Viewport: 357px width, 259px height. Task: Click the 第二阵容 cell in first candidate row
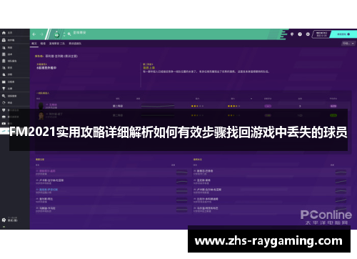[118, 106]
